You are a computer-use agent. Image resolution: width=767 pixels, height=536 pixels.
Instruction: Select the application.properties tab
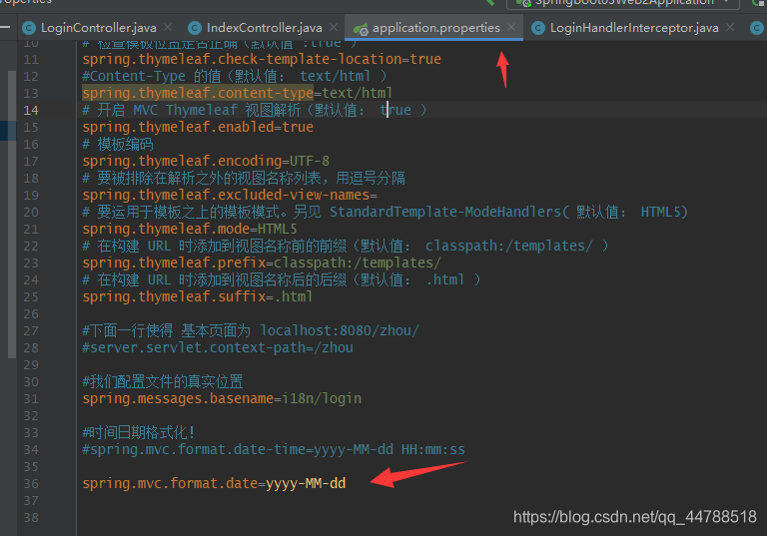435,28
